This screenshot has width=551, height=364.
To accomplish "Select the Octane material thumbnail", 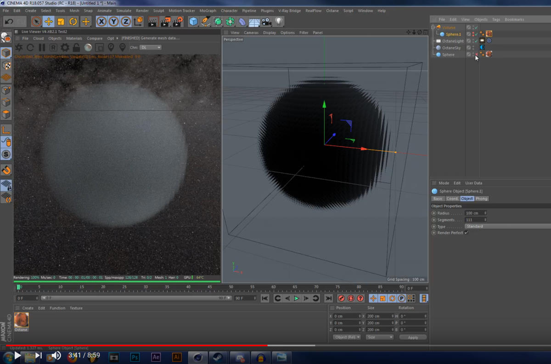I will [x=21, y=320].
